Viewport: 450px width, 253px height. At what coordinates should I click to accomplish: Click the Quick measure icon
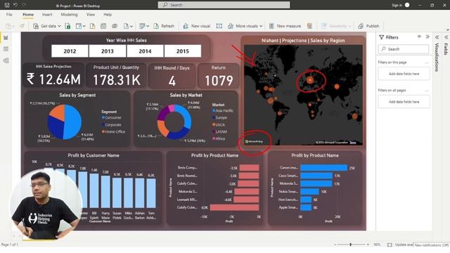tap(309, 26)
